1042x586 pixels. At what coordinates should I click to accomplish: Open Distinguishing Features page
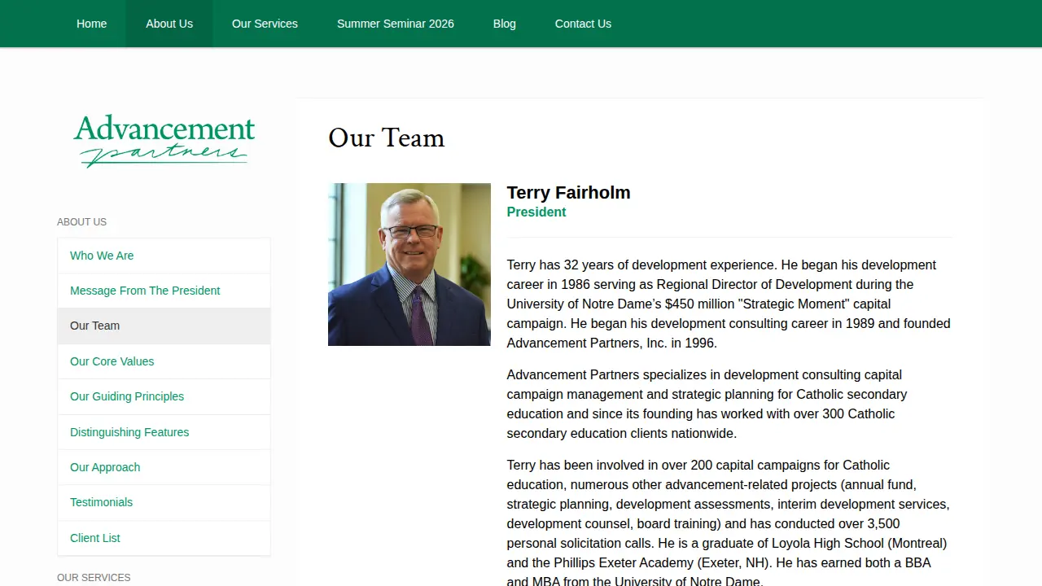[x=164, y=432]
